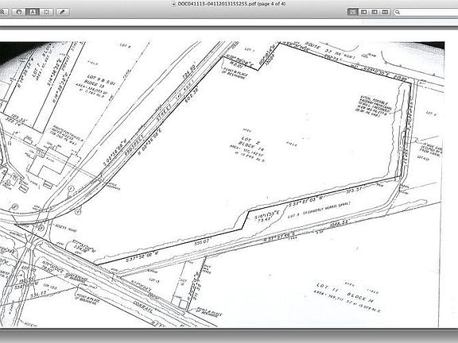Select the Move (hand) tool
The height and width of the screenshot is (343, 458).
pos(19,12)
